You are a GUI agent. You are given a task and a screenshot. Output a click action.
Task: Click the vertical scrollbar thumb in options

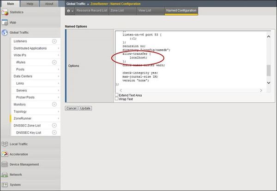269,70
